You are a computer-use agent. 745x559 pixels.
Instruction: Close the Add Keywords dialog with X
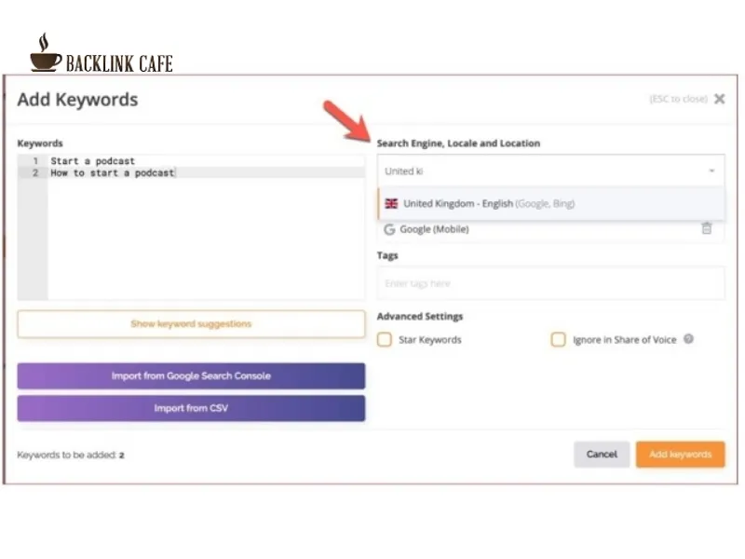[x=719, y=99]
